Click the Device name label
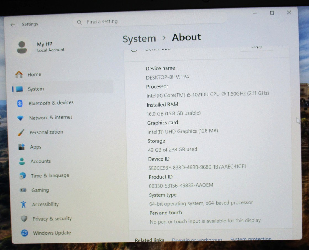Image resolution: width=309 pixels, height=250 pixels. tap(160, 68)
